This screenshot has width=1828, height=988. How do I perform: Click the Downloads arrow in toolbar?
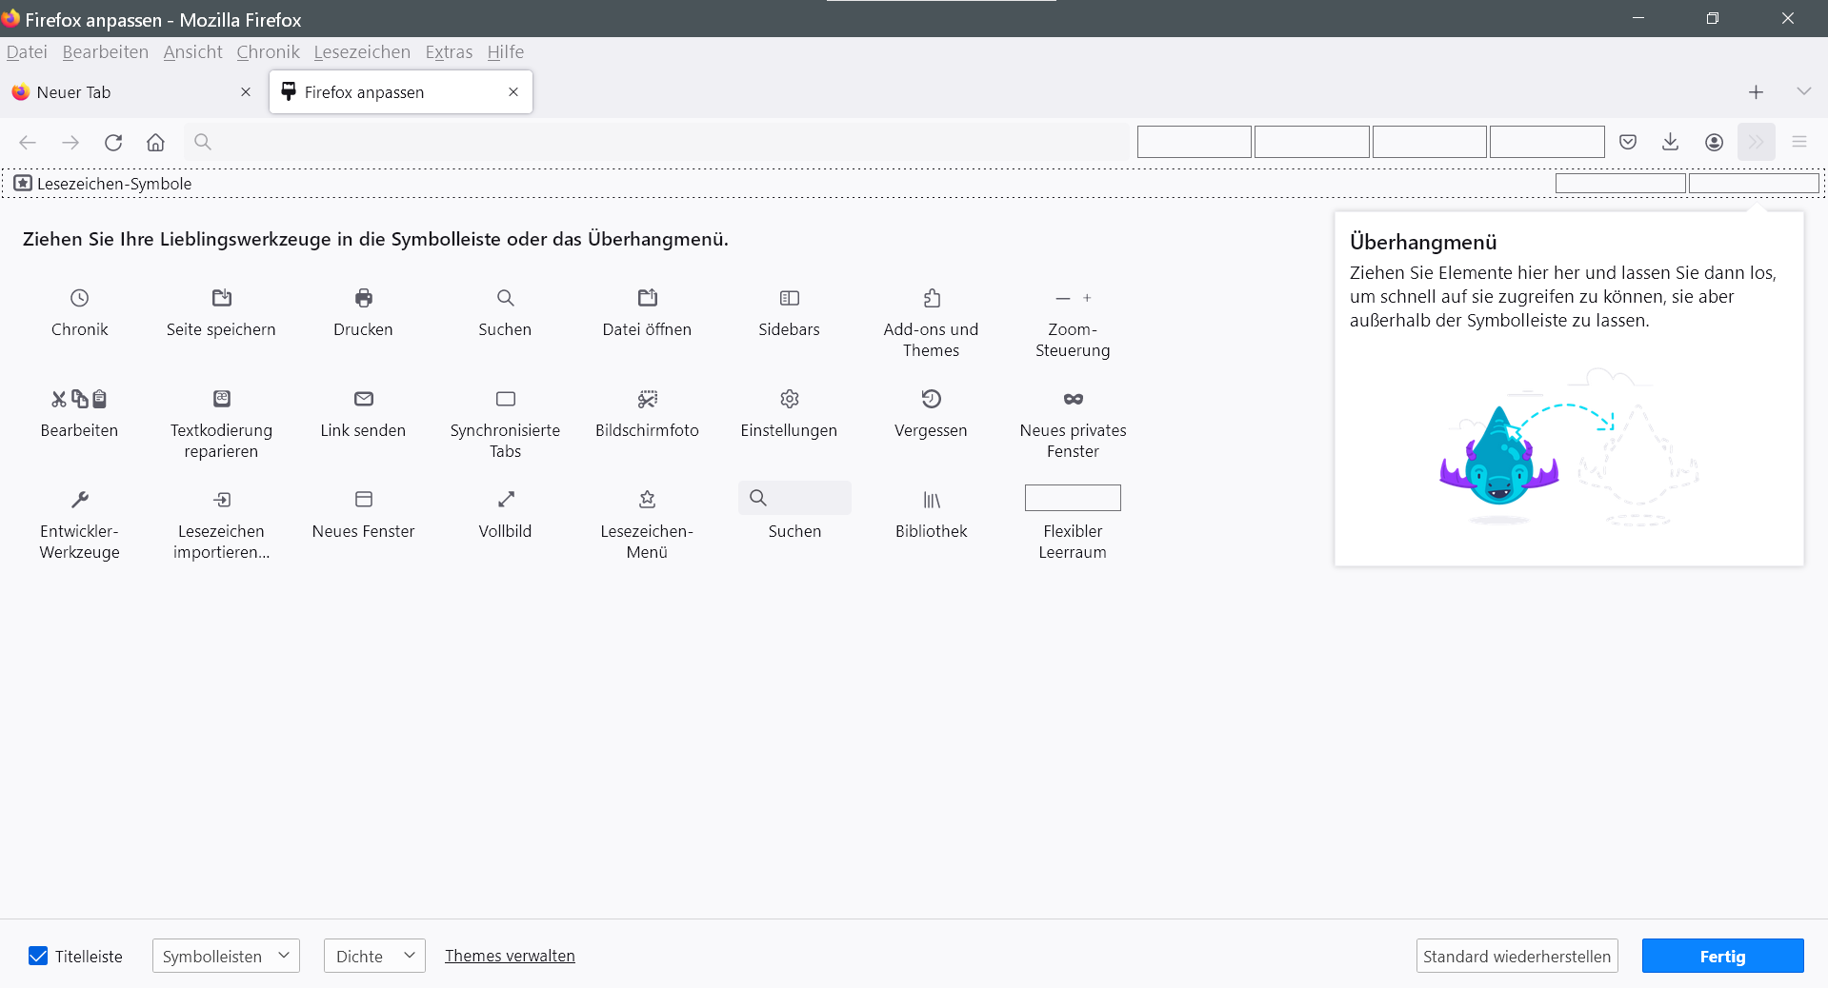click(1670, 142)
